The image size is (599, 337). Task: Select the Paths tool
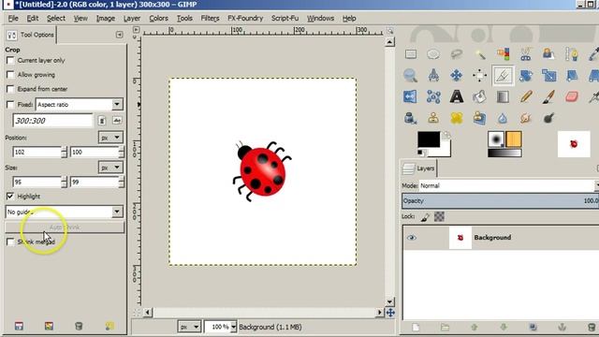[572, 54]
